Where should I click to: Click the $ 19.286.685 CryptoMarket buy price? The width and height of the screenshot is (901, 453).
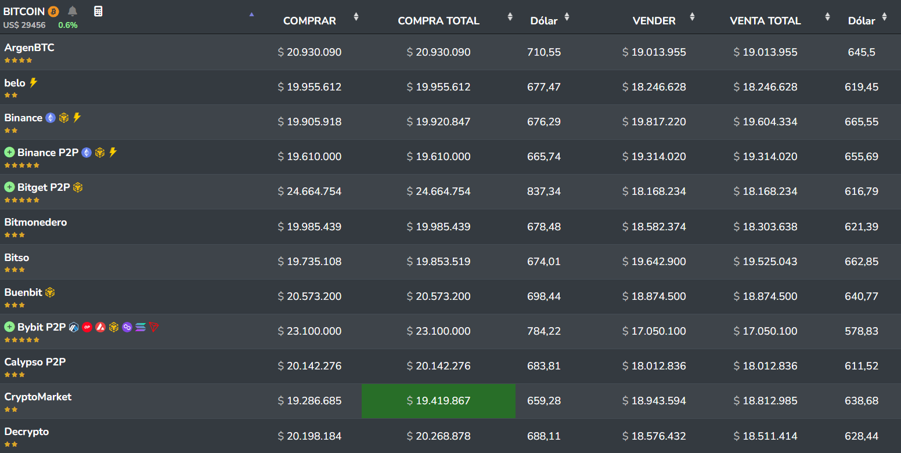pyautogui.click(x=310, y=401)
